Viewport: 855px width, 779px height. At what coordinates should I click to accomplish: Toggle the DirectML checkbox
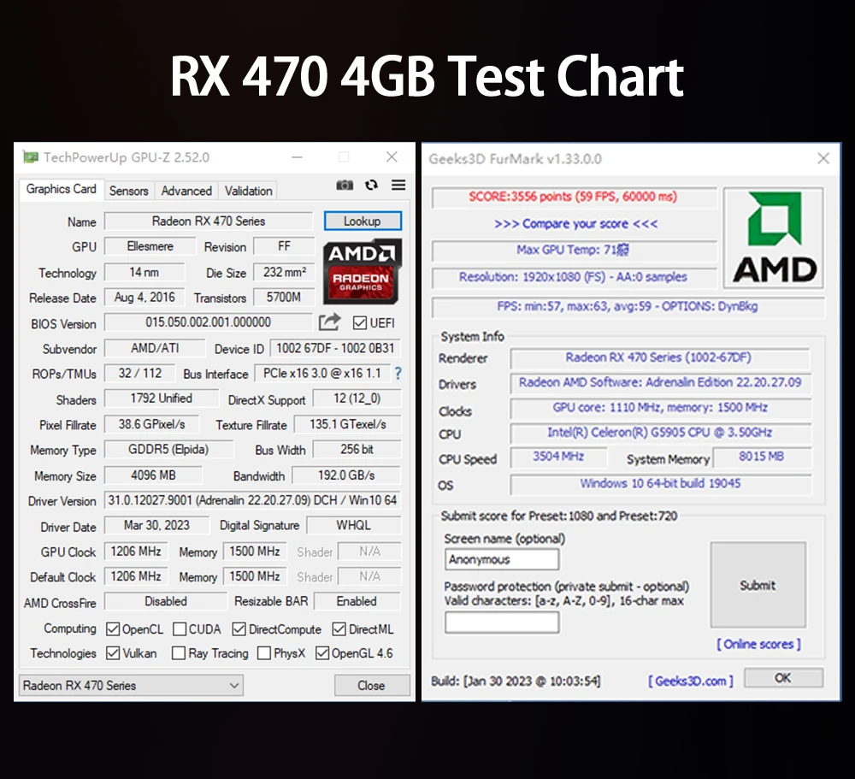(339, 629)
